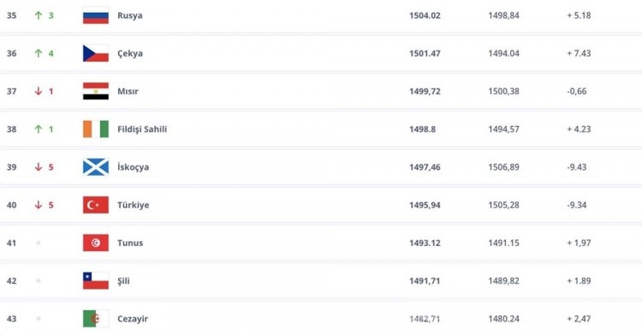Select Türkiye previous points 1505,28

pyautogui.click(x=503, y=205)
